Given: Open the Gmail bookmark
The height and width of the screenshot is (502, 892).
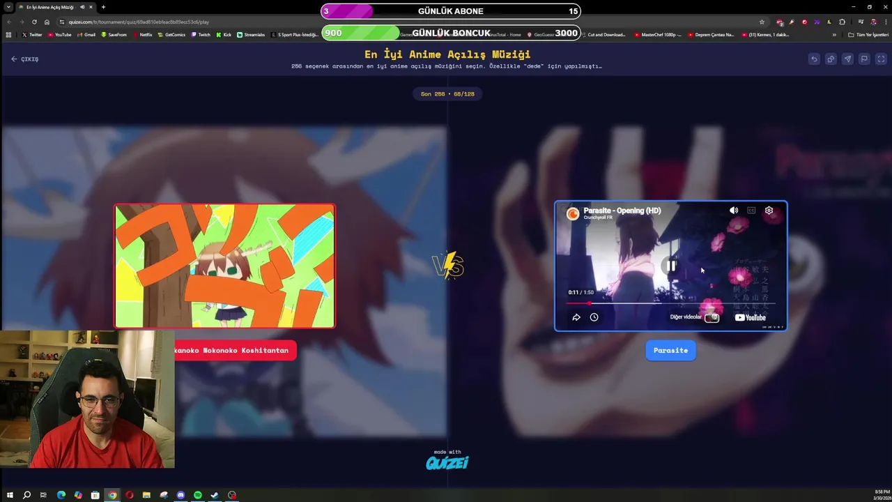Looking at the screenshot, I should [x=86, y=34].
